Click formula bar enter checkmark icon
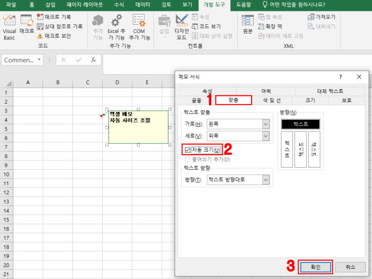Screen dimensions: 372x279 coord(79,60)
